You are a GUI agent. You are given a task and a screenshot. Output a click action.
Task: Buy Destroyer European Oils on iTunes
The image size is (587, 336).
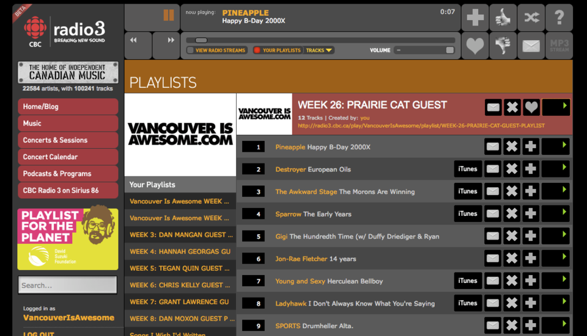468,169
